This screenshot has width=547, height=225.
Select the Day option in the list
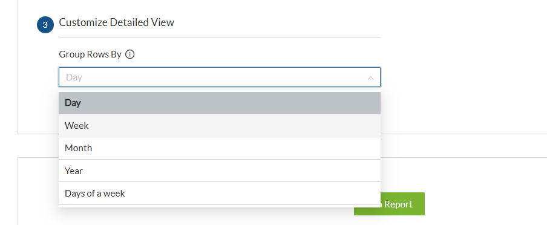point(220,103)
